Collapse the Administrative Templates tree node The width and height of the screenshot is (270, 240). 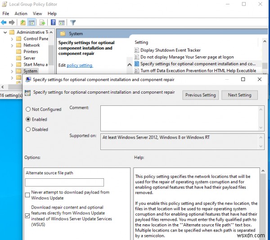pos(5,32)
